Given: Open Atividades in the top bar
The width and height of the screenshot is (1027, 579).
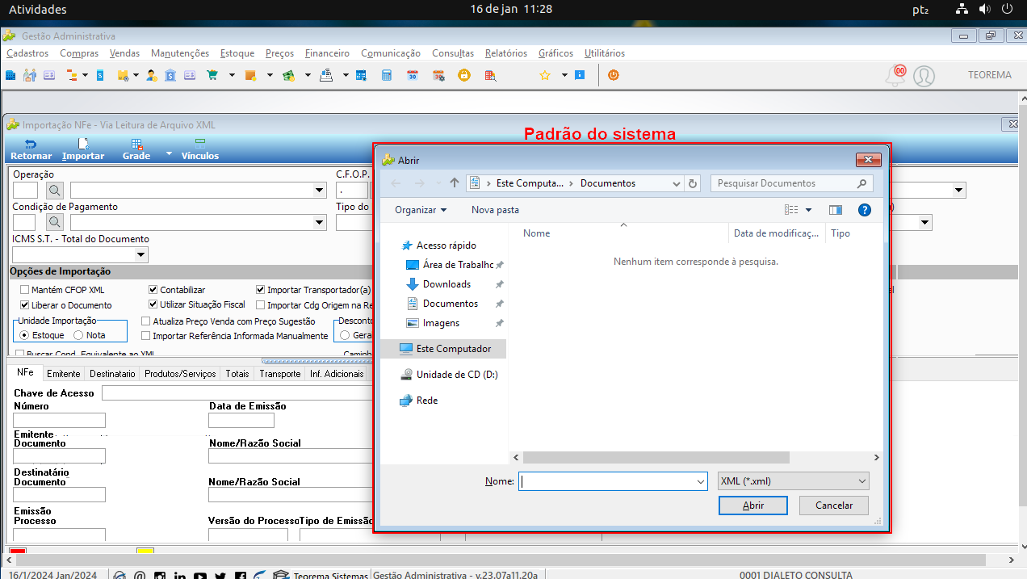Looking at the screenshot, I should click(38, 10).
